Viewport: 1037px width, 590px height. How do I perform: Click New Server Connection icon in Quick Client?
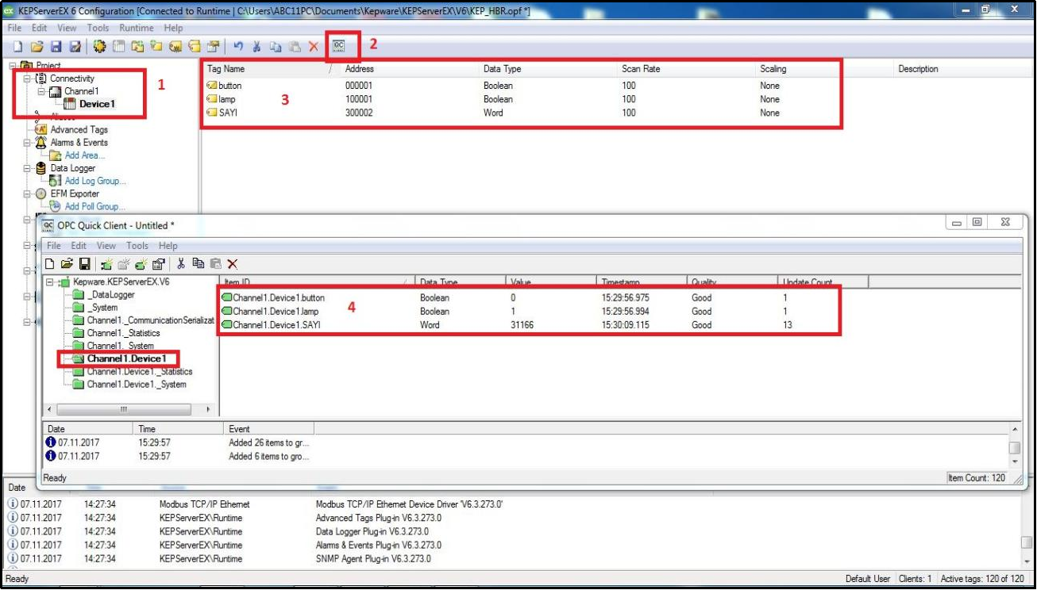106,263
